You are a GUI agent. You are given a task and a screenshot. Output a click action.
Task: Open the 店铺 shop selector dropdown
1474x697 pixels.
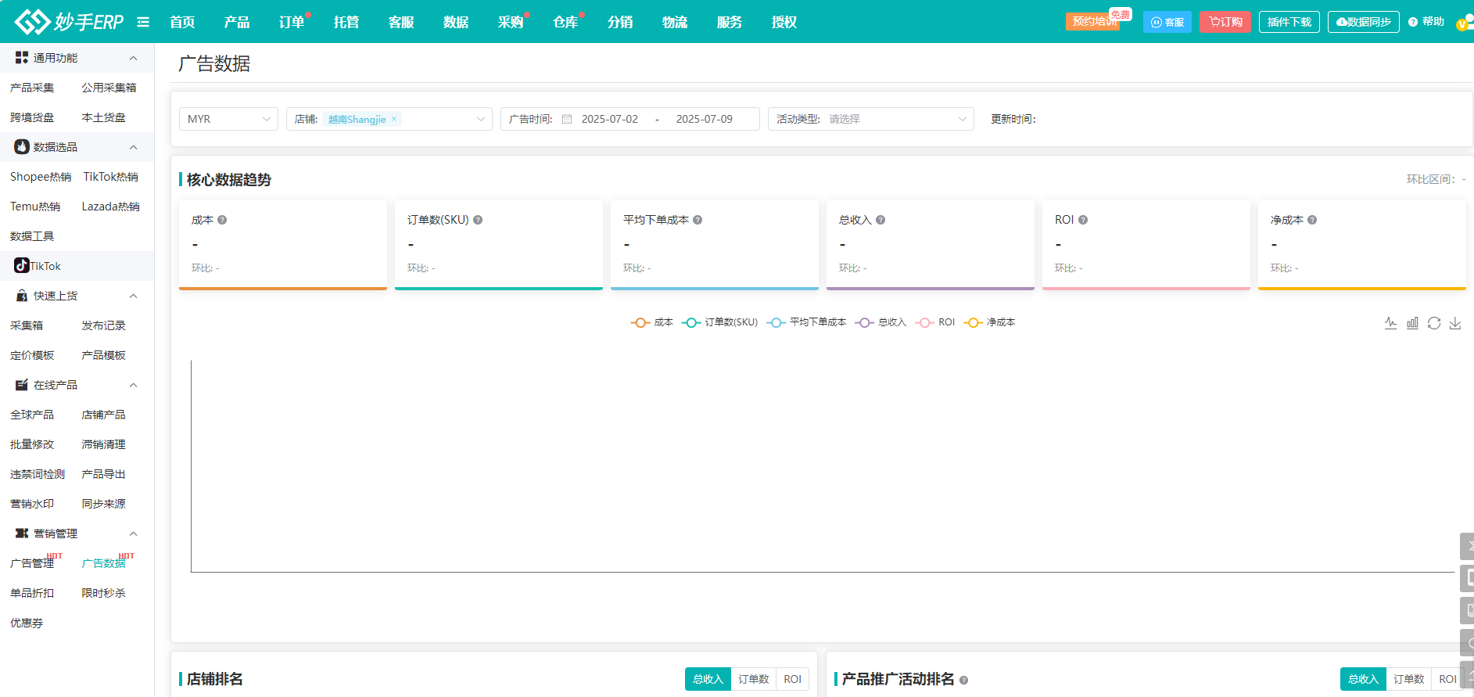point(389,119)
